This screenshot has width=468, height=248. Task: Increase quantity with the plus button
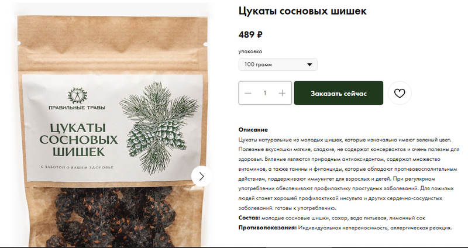coord(282,93)
